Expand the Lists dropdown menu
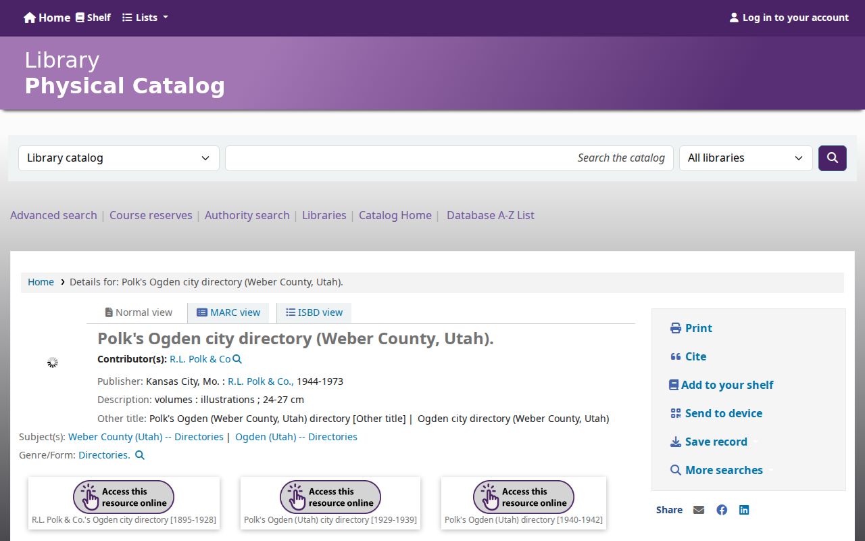 pyautogui.click(x=145, y=18)
